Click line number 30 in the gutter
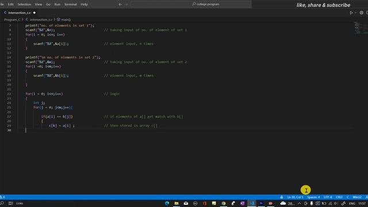The width and height of the screenshot is (368, 207). (x=9, y=131)
